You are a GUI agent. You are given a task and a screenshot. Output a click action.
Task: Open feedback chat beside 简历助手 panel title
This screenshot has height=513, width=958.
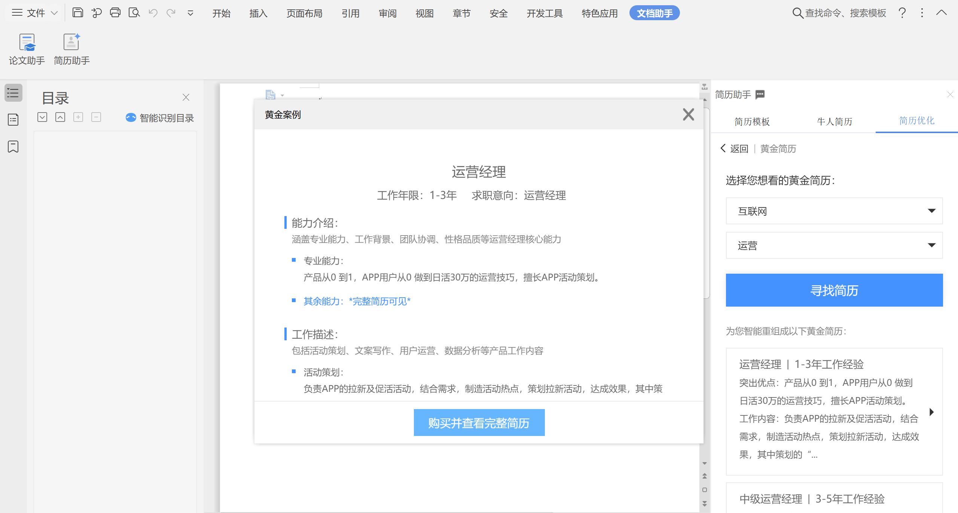pyautogui.click(x=760, y=94)
